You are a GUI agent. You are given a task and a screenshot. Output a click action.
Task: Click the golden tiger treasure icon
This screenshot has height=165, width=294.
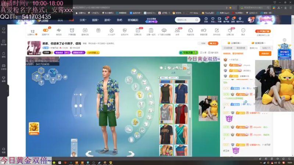(34, 128)
